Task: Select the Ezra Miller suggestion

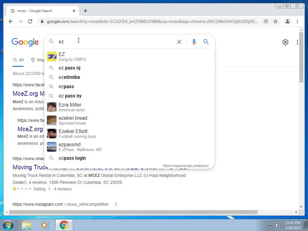Action: click(129, 107)
